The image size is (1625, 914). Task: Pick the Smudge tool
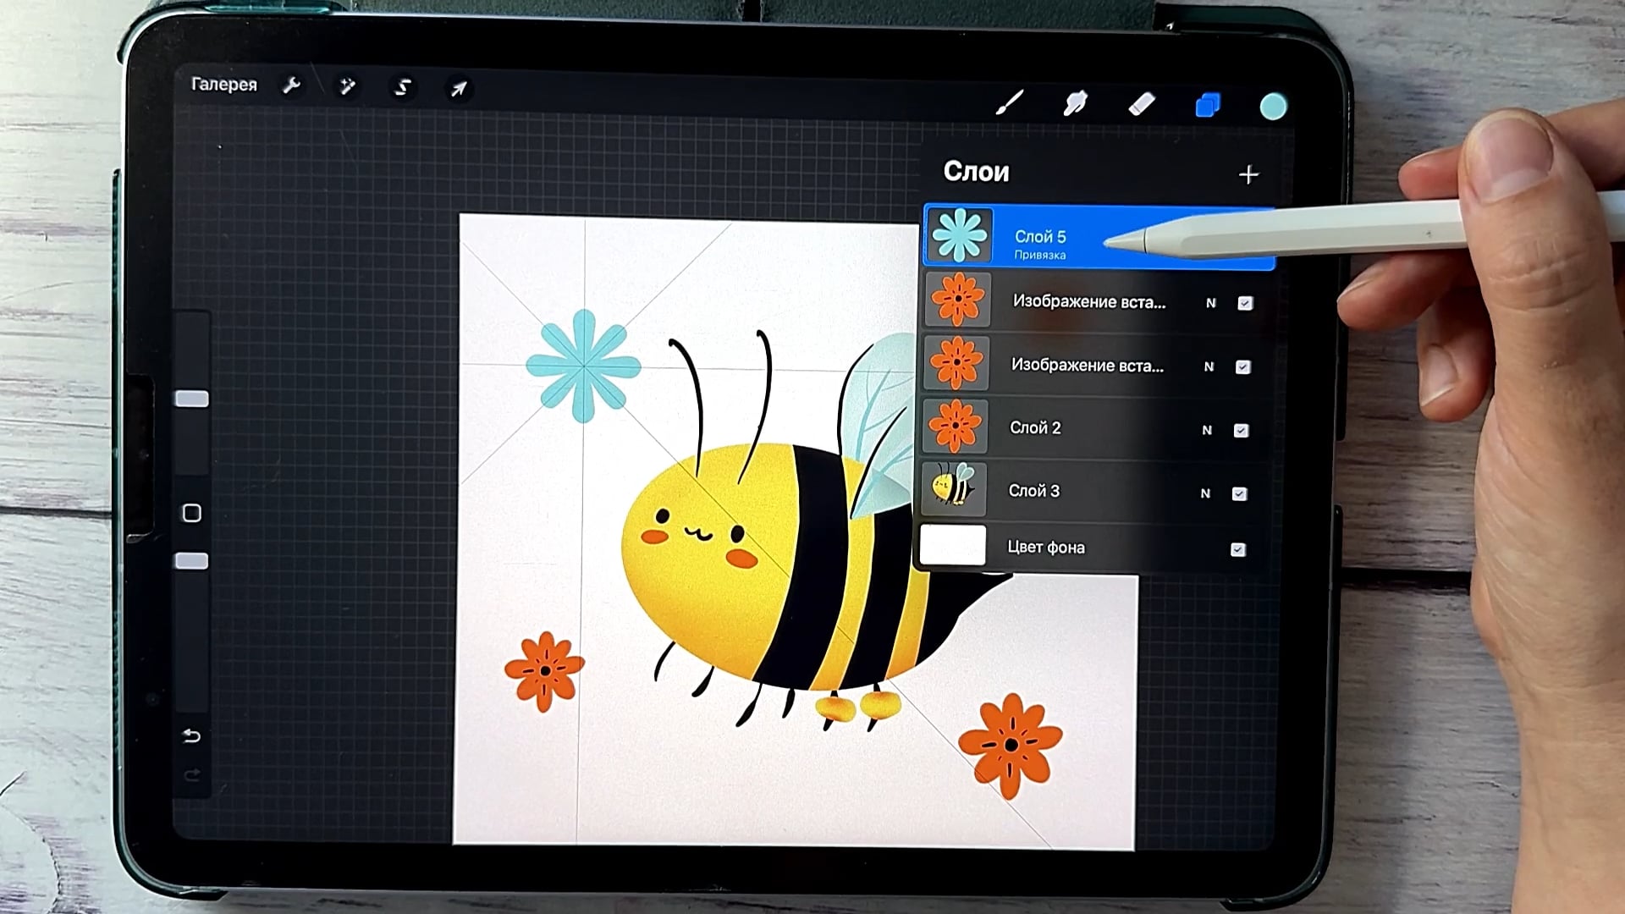(1075, 104)
